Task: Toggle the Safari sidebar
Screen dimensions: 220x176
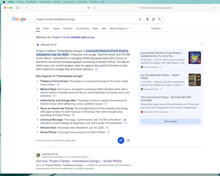Action: [x=17, y=8]
